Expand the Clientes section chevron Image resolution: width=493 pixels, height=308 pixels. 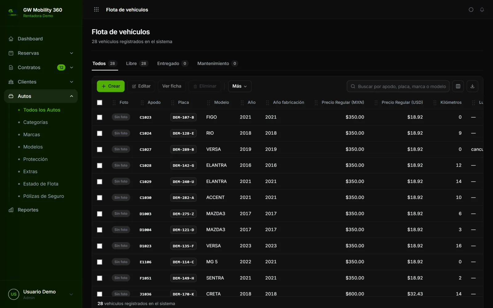tap(71, 82)
